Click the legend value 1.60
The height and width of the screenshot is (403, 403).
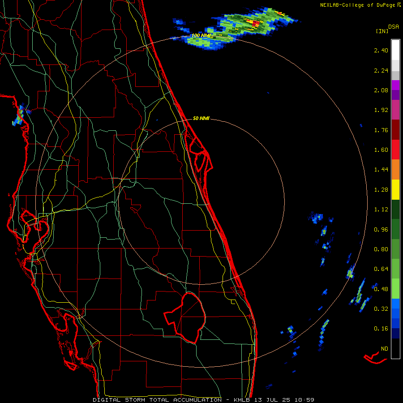381,150
